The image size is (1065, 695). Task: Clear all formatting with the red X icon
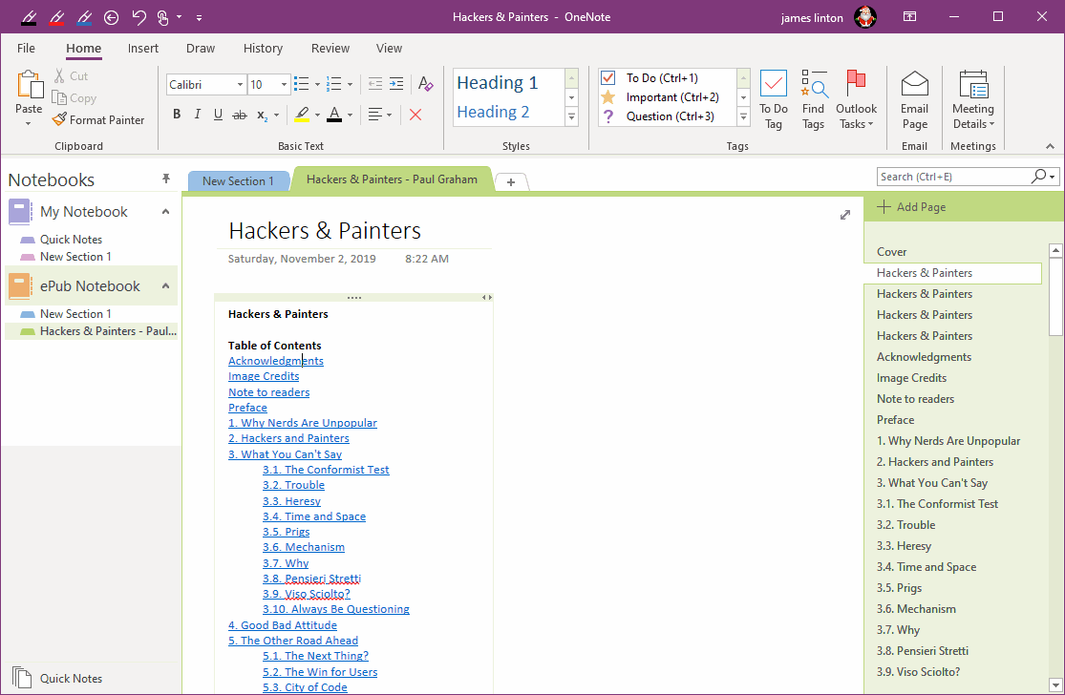tap(415, 113)
